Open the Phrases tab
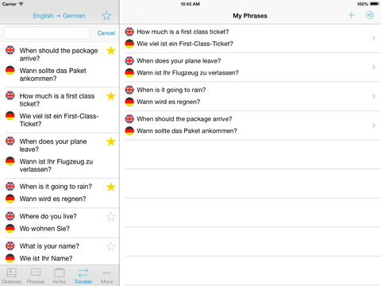The height and width of the screenshot is (286, 381). 36,276
